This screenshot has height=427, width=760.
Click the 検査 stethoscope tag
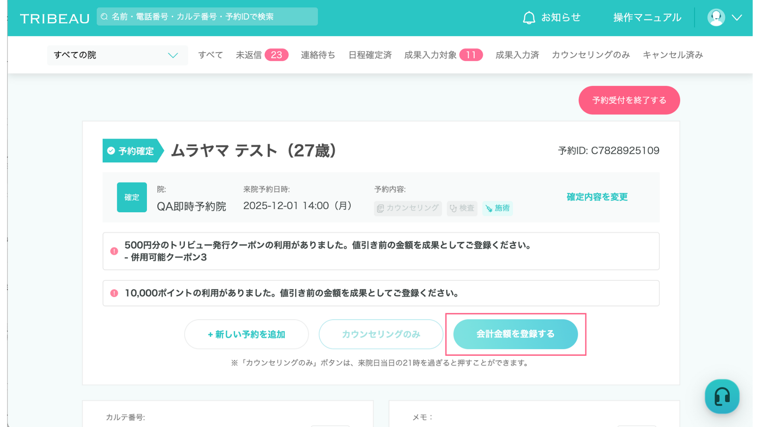[x=462, y=208]
